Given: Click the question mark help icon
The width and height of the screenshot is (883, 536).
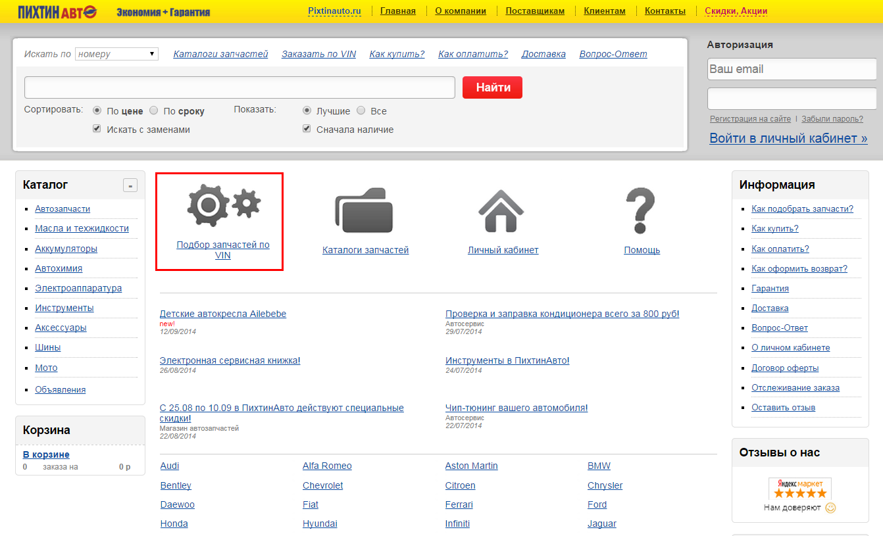Looking at the screenshot, I should [x=641, y=210].
